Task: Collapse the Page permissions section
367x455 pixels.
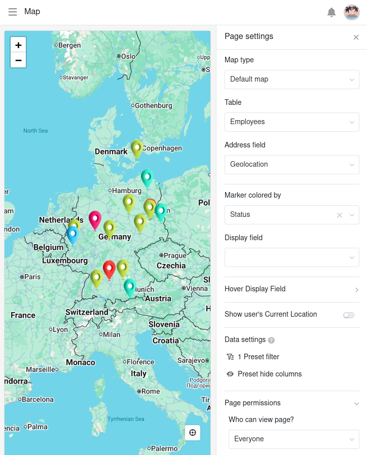Action: (x=356, y=403)
